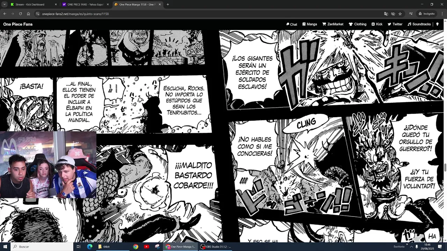Screen dimensions: 447x251
Task: Switch to One Piece Manga Chrome taskbar window
Action: (x=181, y=246)
